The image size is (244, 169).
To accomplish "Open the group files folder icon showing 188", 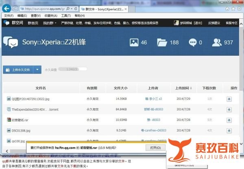I will point(162,42).
